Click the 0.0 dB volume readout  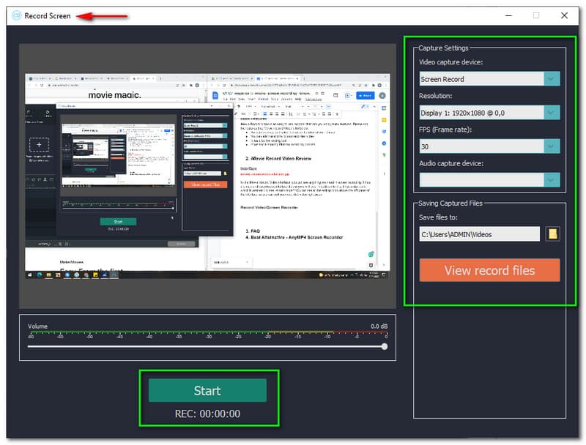point(379,326)
